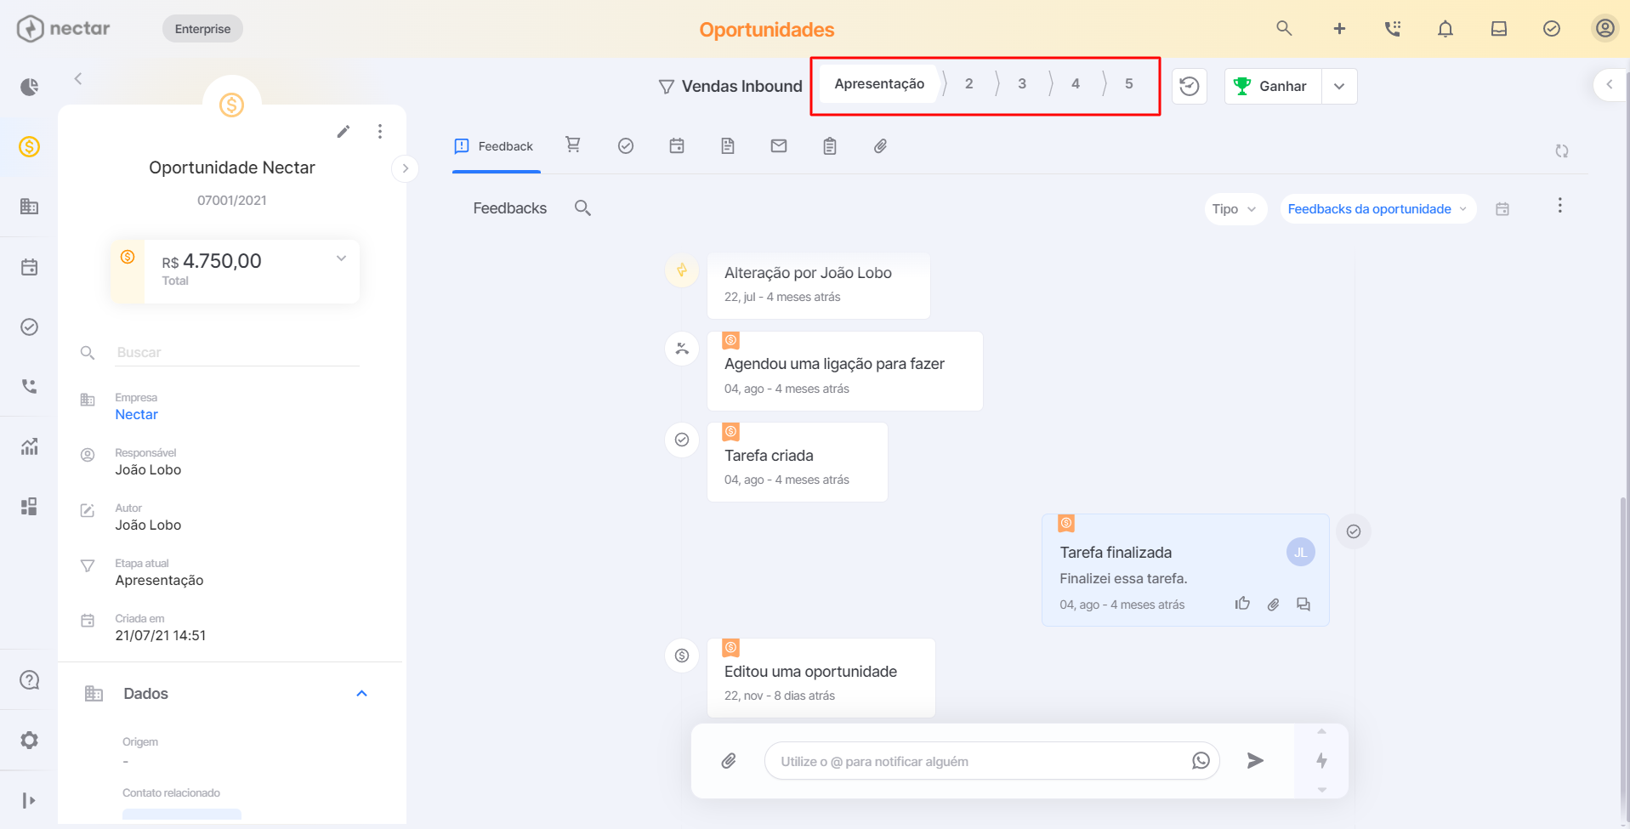This screenshot has height=829, width=1630.
Task: Open calls phone icon in left sidebar
Action: (29, 386)
